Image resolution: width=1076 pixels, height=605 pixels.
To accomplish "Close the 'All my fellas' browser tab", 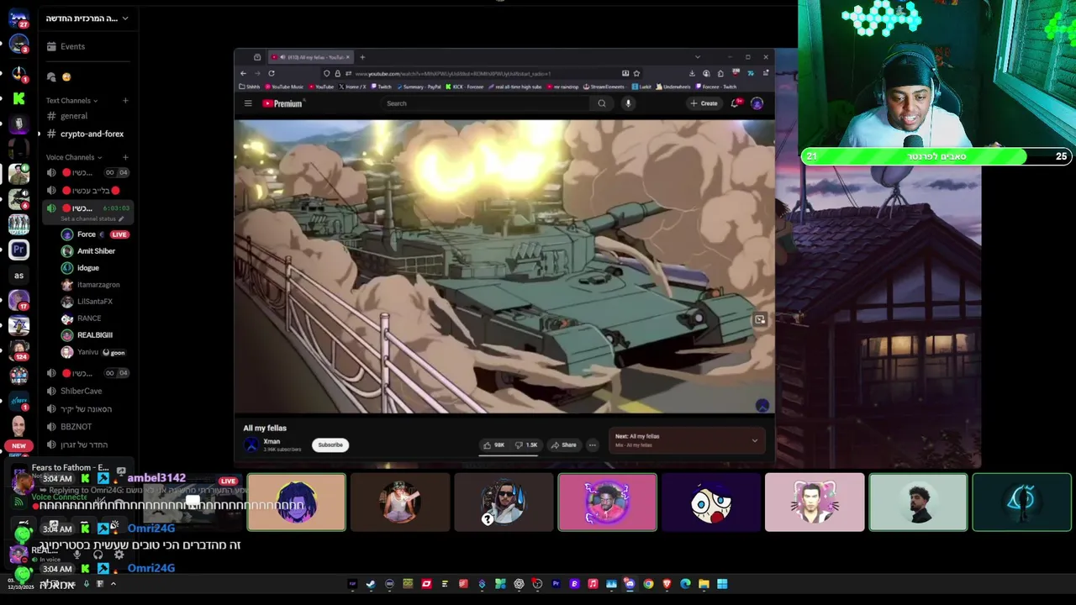I will (x=348, y=57).
